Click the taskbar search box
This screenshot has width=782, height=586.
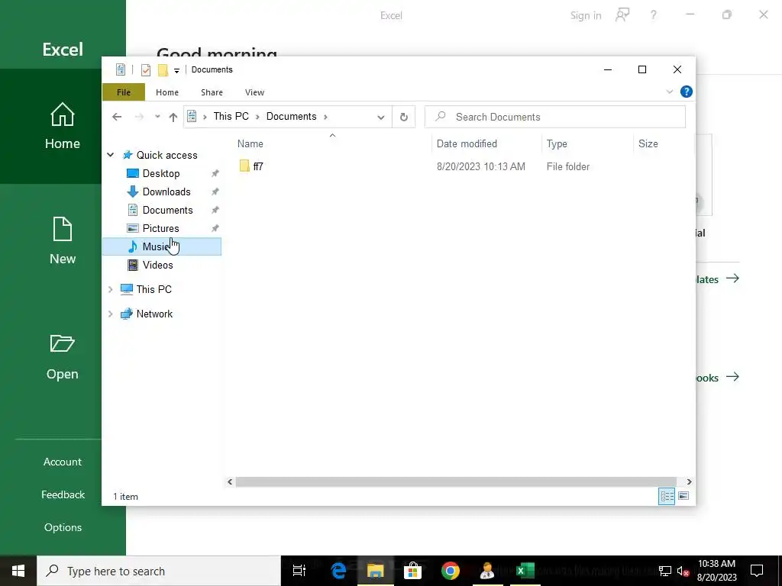[x=159, y=571]
